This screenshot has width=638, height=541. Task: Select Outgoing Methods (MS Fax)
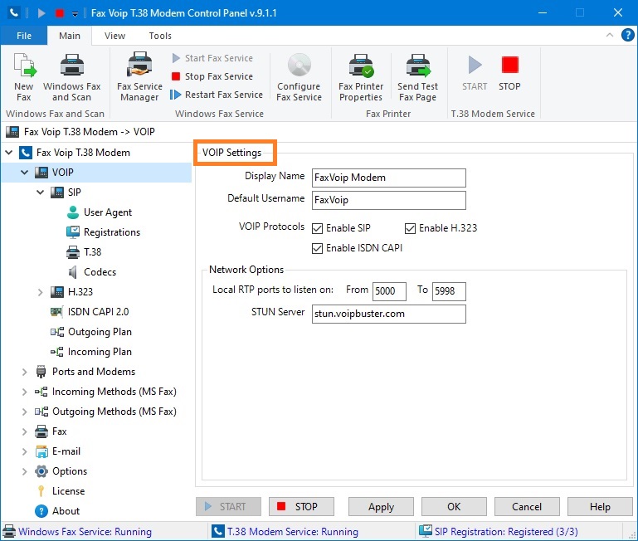(x=114, y=412)
